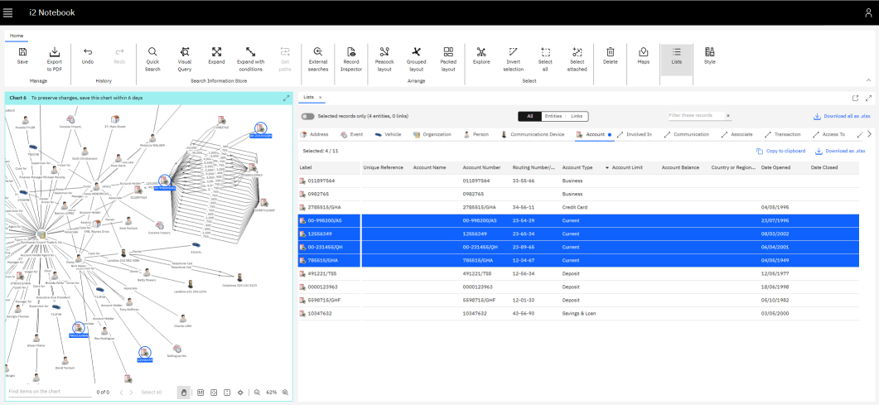Select the Entities filter segment
Image resolution: width=879 pixels, height=405 pixels.
pos(553,117)
